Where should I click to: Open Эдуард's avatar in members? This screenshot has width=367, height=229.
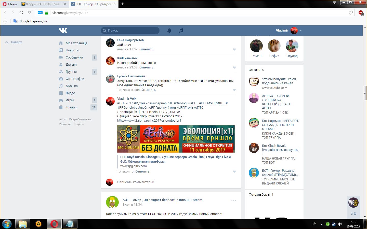292,46
